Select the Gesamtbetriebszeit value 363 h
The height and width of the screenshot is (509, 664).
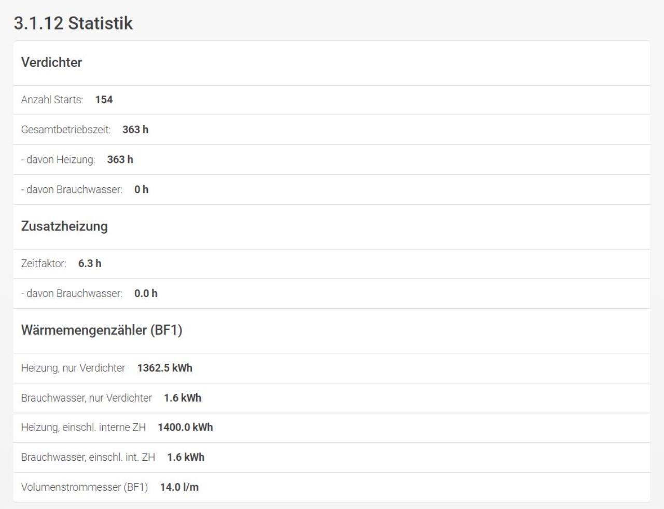(135, 130)
